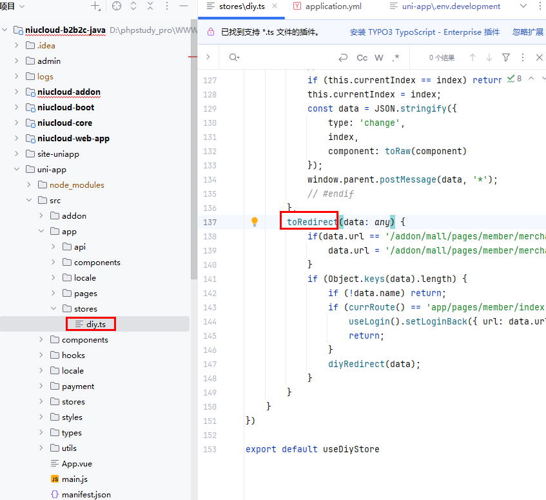Click expand all in project panel
The height and width of the screenshot is (500, 546).
[x=133, y=6]
